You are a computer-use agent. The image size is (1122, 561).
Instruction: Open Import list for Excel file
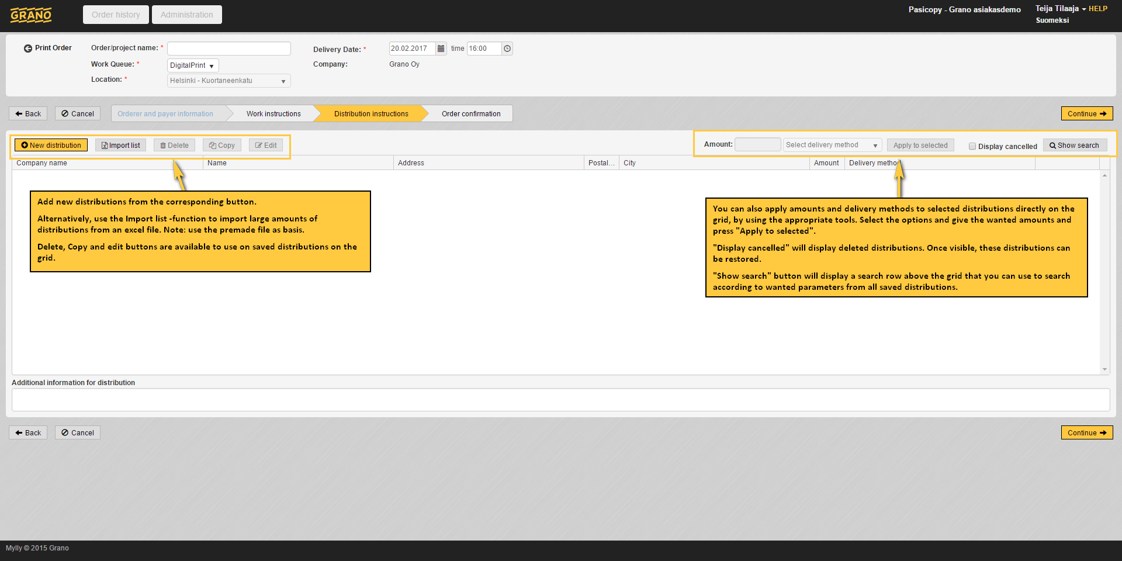click(120, 145)
